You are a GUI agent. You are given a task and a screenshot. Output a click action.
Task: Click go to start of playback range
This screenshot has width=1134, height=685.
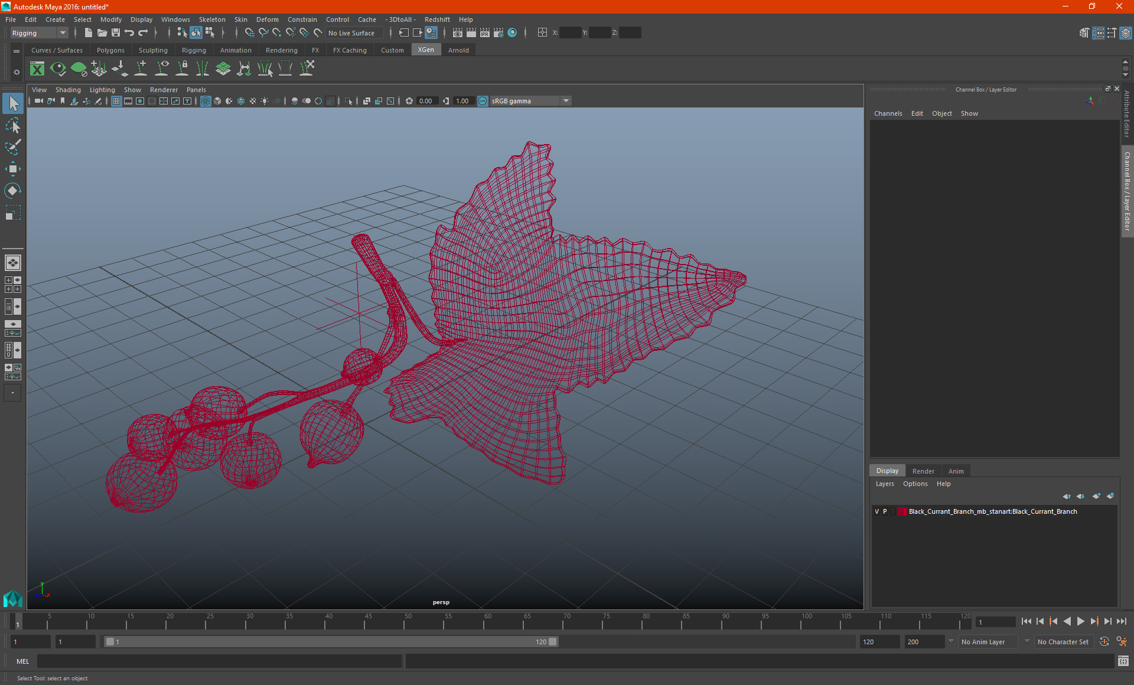(1026, 621)
